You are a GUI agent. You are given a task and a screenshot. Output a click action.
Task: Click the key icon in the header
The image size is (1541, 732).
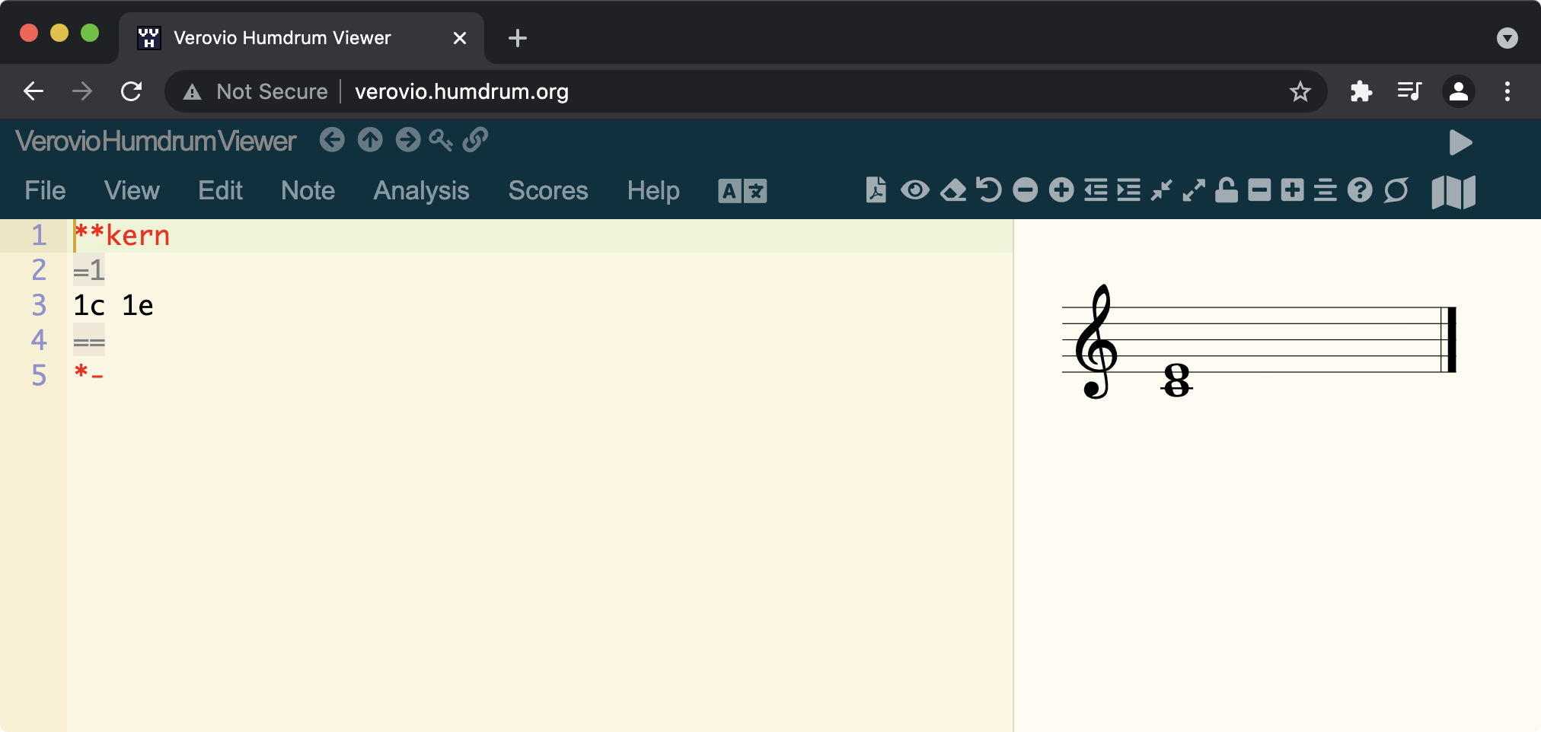[x=440, y=140]
